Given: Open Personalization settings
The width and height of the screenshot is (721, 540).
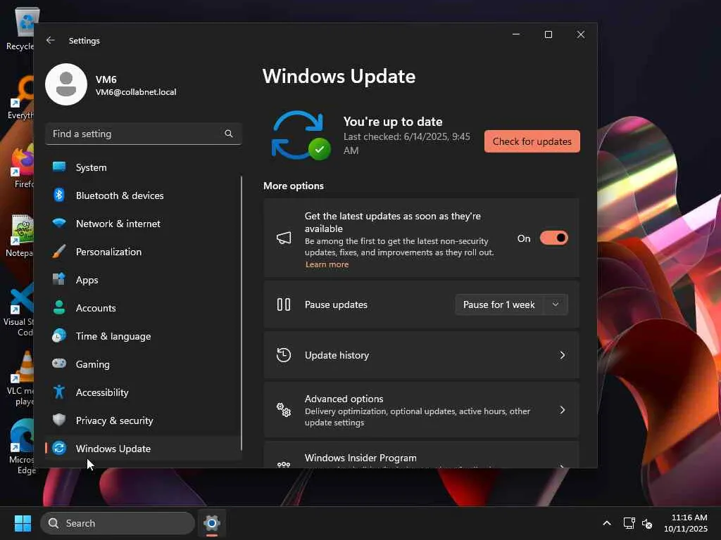Looking at the screenshot, I should (144, 251).
